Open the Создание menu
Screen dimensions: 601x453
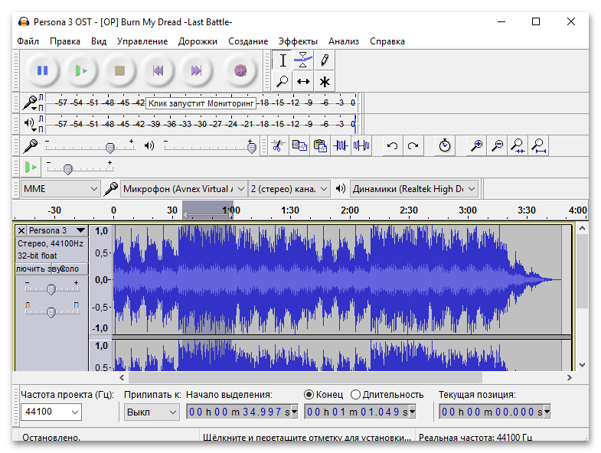click(x=248, y=41)
